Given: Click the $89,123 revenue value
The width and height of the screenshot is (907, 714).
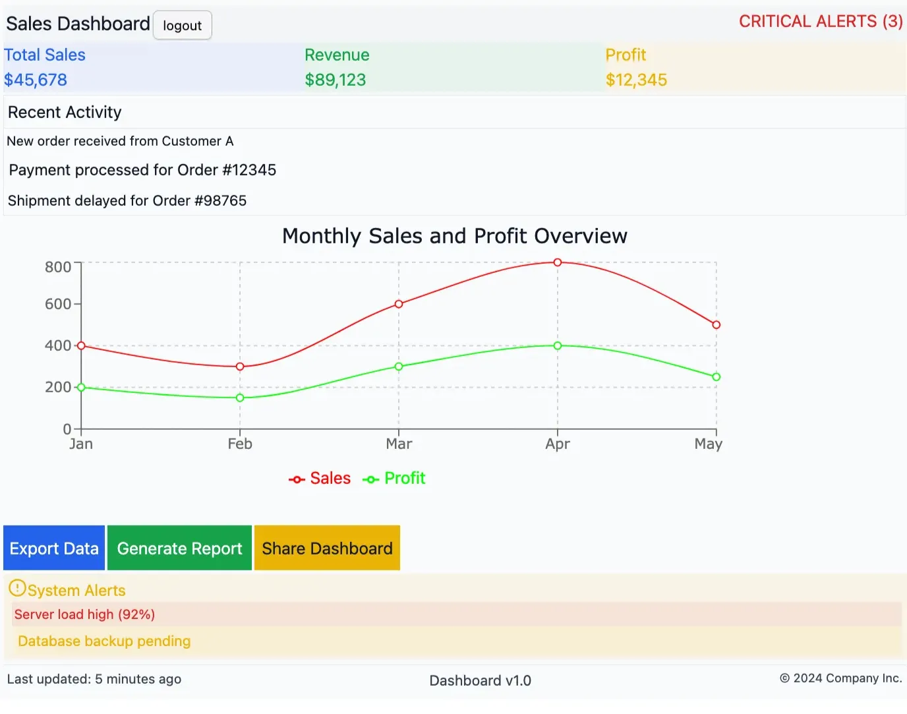Looking at the screenshot, I should coord(336,80).
